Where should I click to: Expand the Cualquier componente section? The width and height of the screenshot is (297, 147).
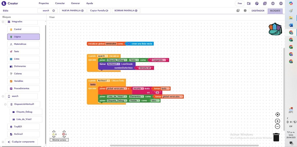coord(3,142)
